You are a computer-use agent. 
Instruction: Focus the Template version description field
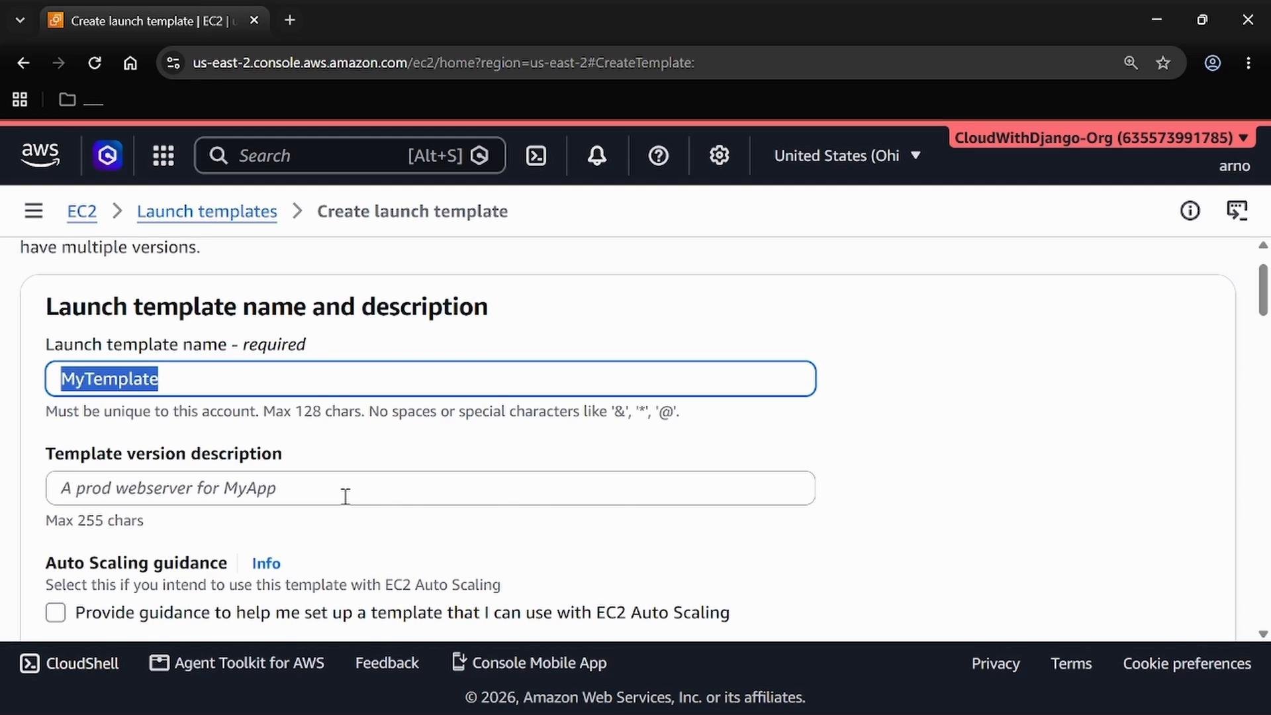tap(431, 489)
